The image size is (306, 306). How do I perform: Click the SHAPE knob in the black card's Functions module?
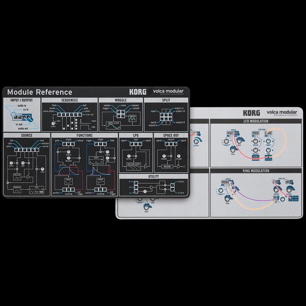[107, 152]
